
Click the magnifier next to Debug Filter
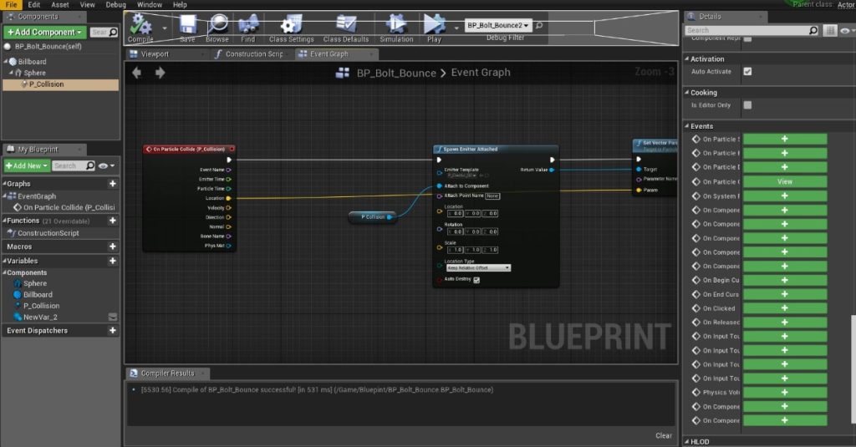[539, 25]
